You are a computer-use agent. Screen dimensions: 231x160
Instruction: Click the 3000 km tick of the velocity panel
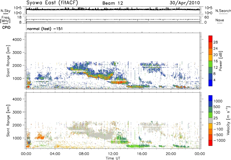[x=17, y=112]
